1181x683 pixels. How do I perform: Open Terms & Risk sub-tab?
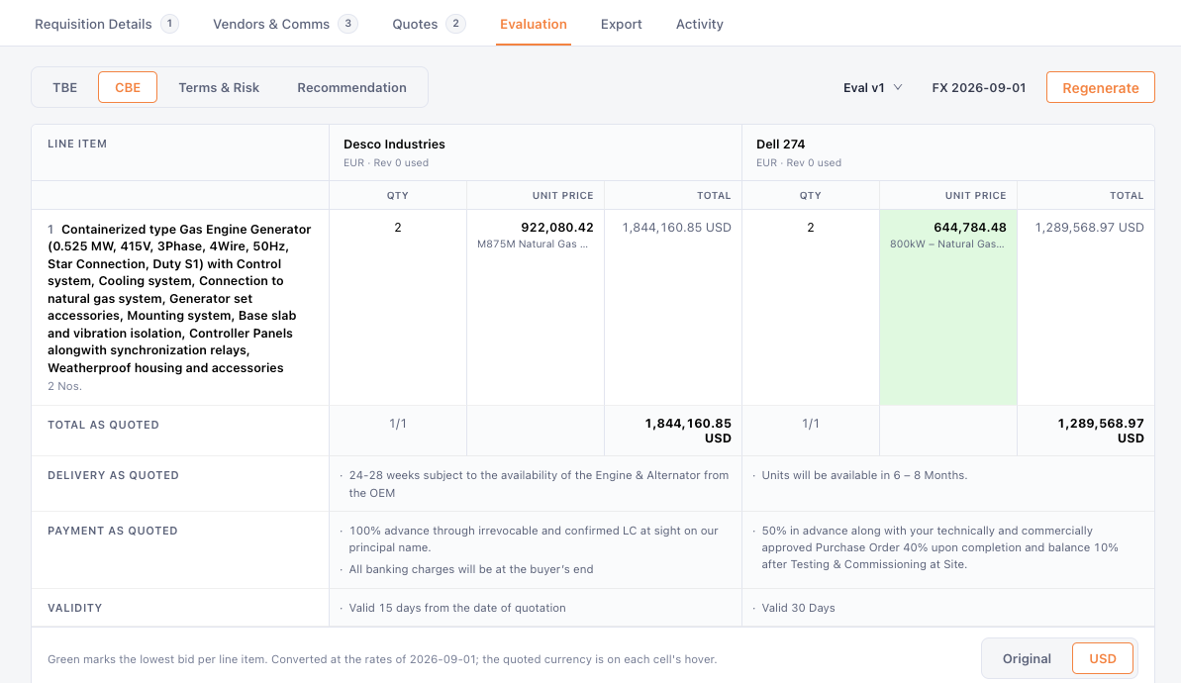point(219,87)
